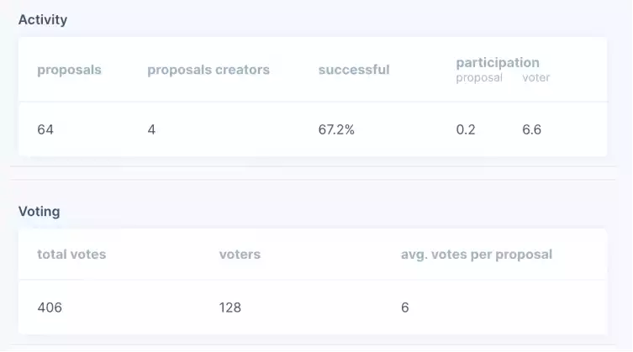The image size is (633, 352).
Task: Select the total votes column header
Action: (71, 255)
